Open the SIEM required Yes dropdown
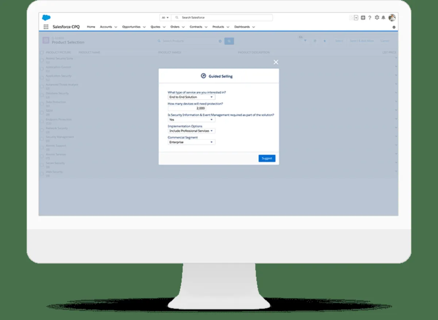Image resolution: width=438 pixels, height=320 pixels. tap(192, 120)
